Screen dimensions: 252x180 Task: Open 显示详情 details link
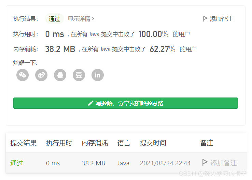pos(81,19)
